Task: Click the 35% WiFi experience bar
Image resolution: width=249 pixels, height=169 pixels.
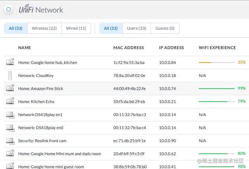Action: coord(217,63)
